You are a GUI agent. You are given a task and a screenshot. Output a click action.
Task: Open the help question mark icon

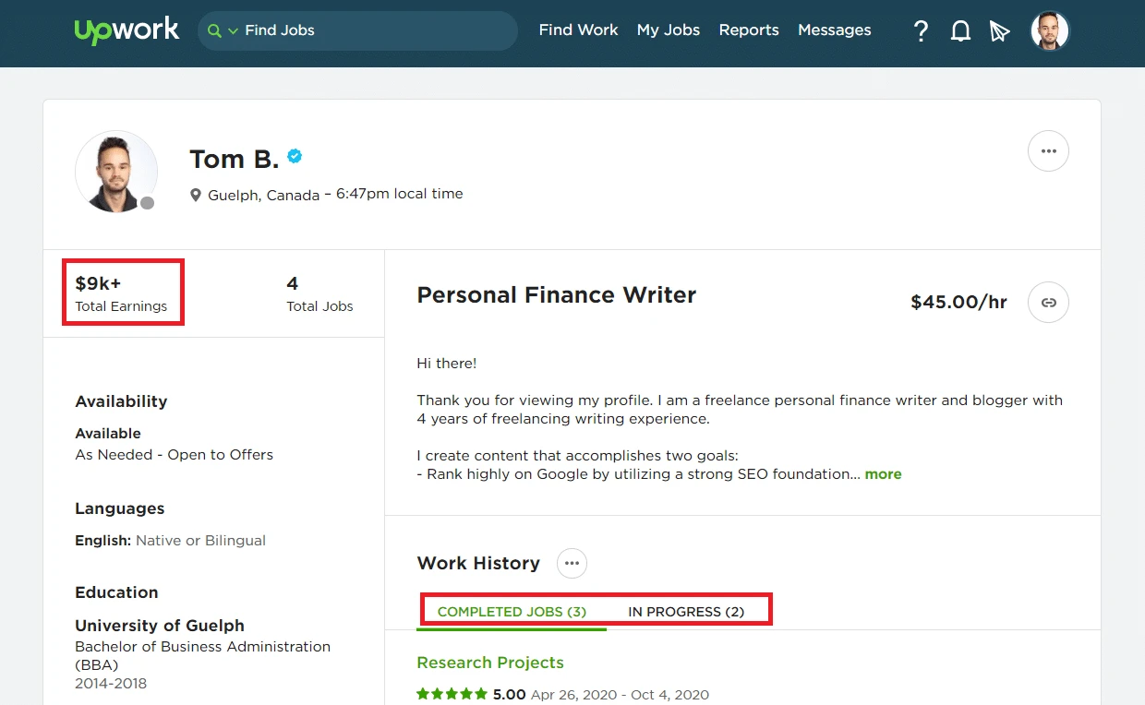(921, 31)
